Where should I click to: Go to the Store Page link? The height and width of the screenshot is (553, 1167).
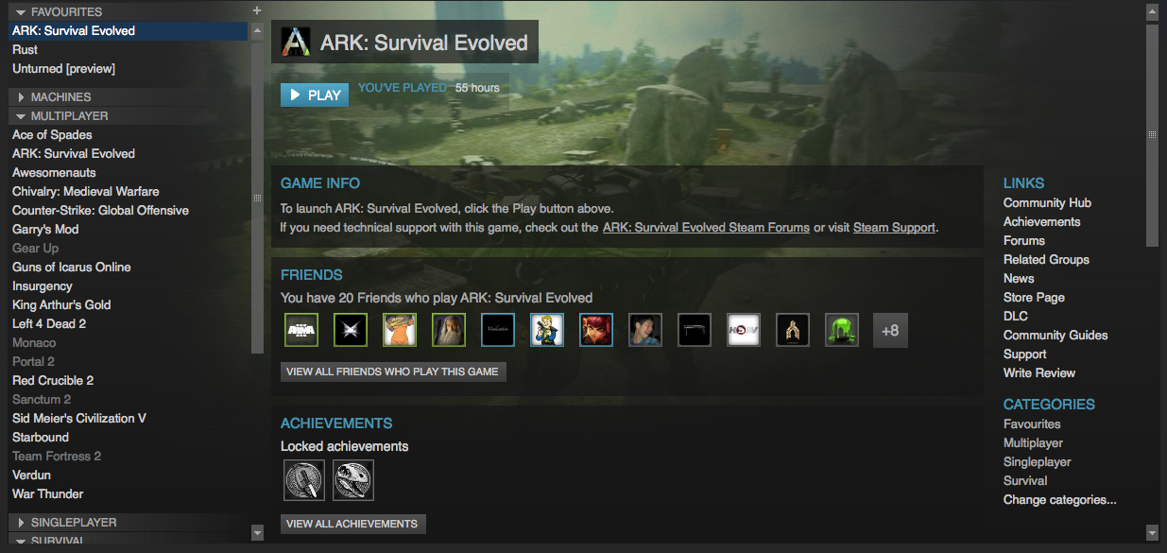1034,298
